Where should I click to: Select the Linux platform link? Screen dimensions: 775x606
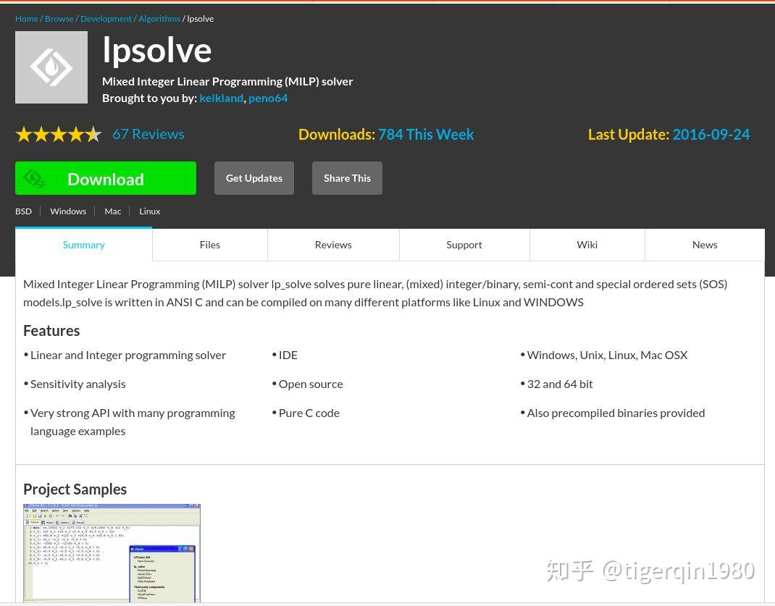click(x=149, y=211)
